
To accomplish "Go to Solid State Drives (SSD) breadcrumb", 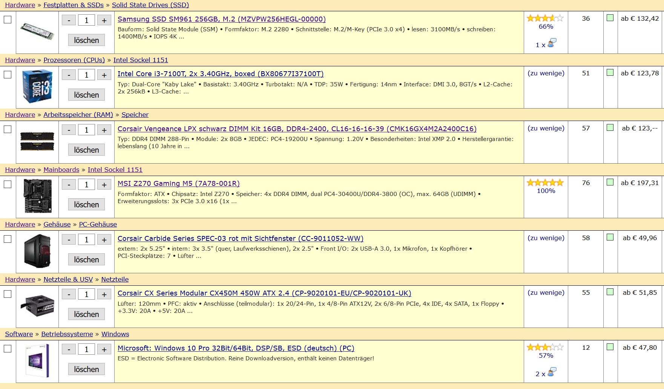I will [150, 5].
